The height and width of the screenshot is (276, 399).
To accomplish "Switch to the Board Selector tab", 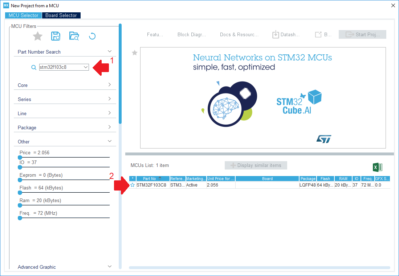I will coord(61,16).
